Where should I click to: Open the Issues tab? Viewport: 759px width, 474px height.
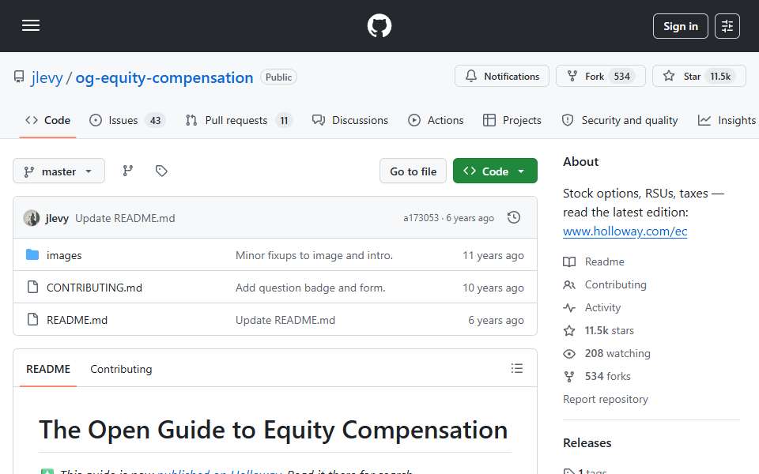coord(127,120)
